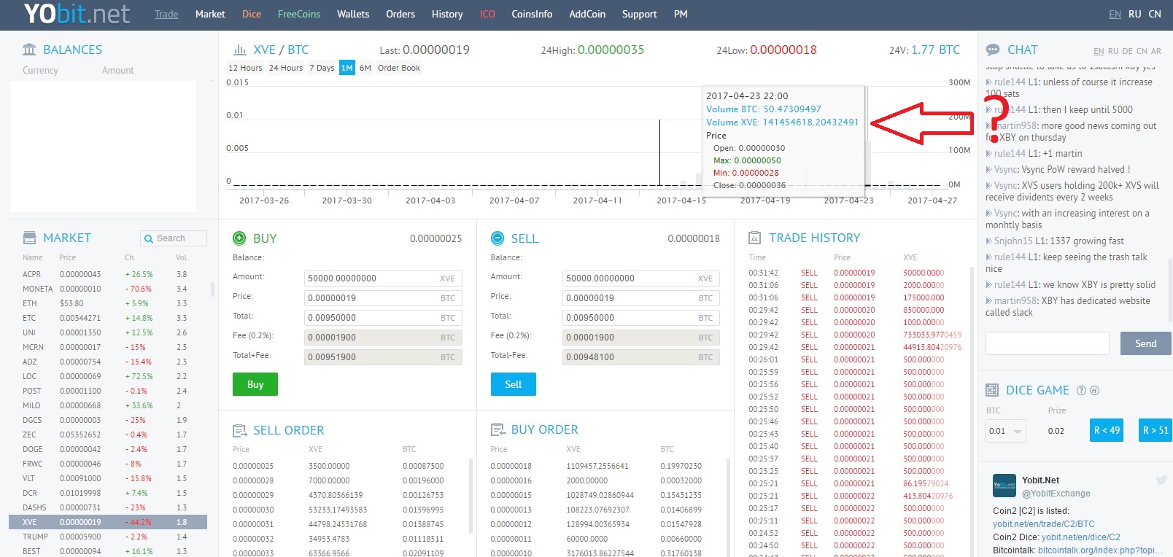1173x557 pixels.
Task: Open the yobit.net/en/dice/C2 link
Action: (1080, 537)
